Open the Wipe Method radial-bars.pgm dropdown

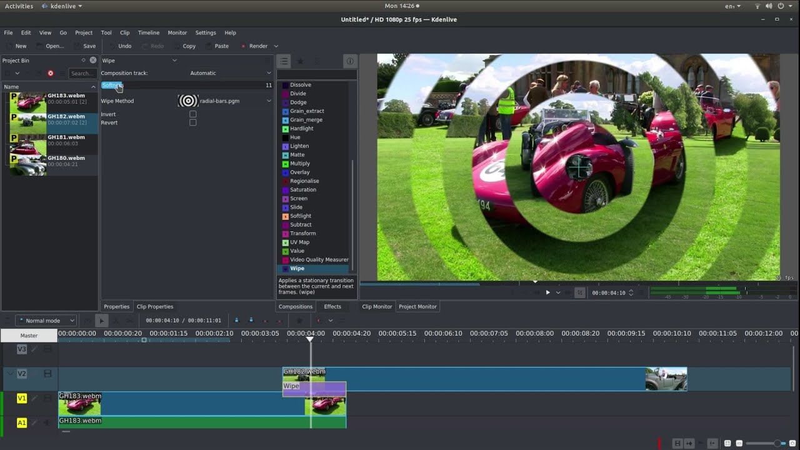click(226, 101)
